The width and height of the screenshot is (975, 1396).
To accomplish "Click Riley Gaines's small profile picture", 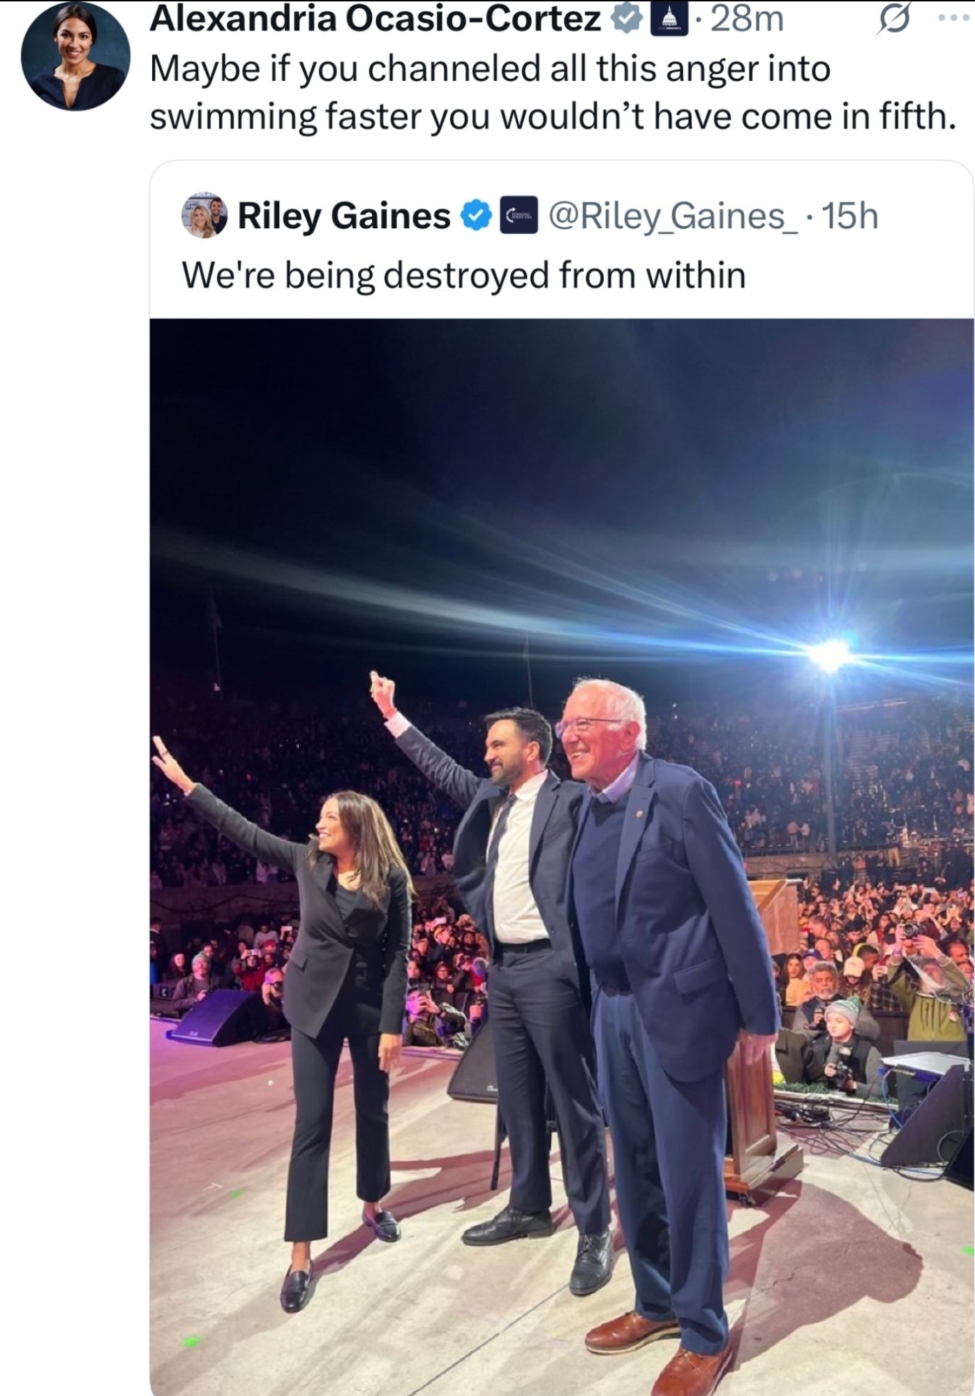I will pos(204,216).
